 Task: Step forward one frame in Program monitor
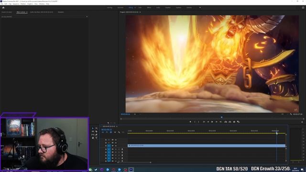coord(217,122)
